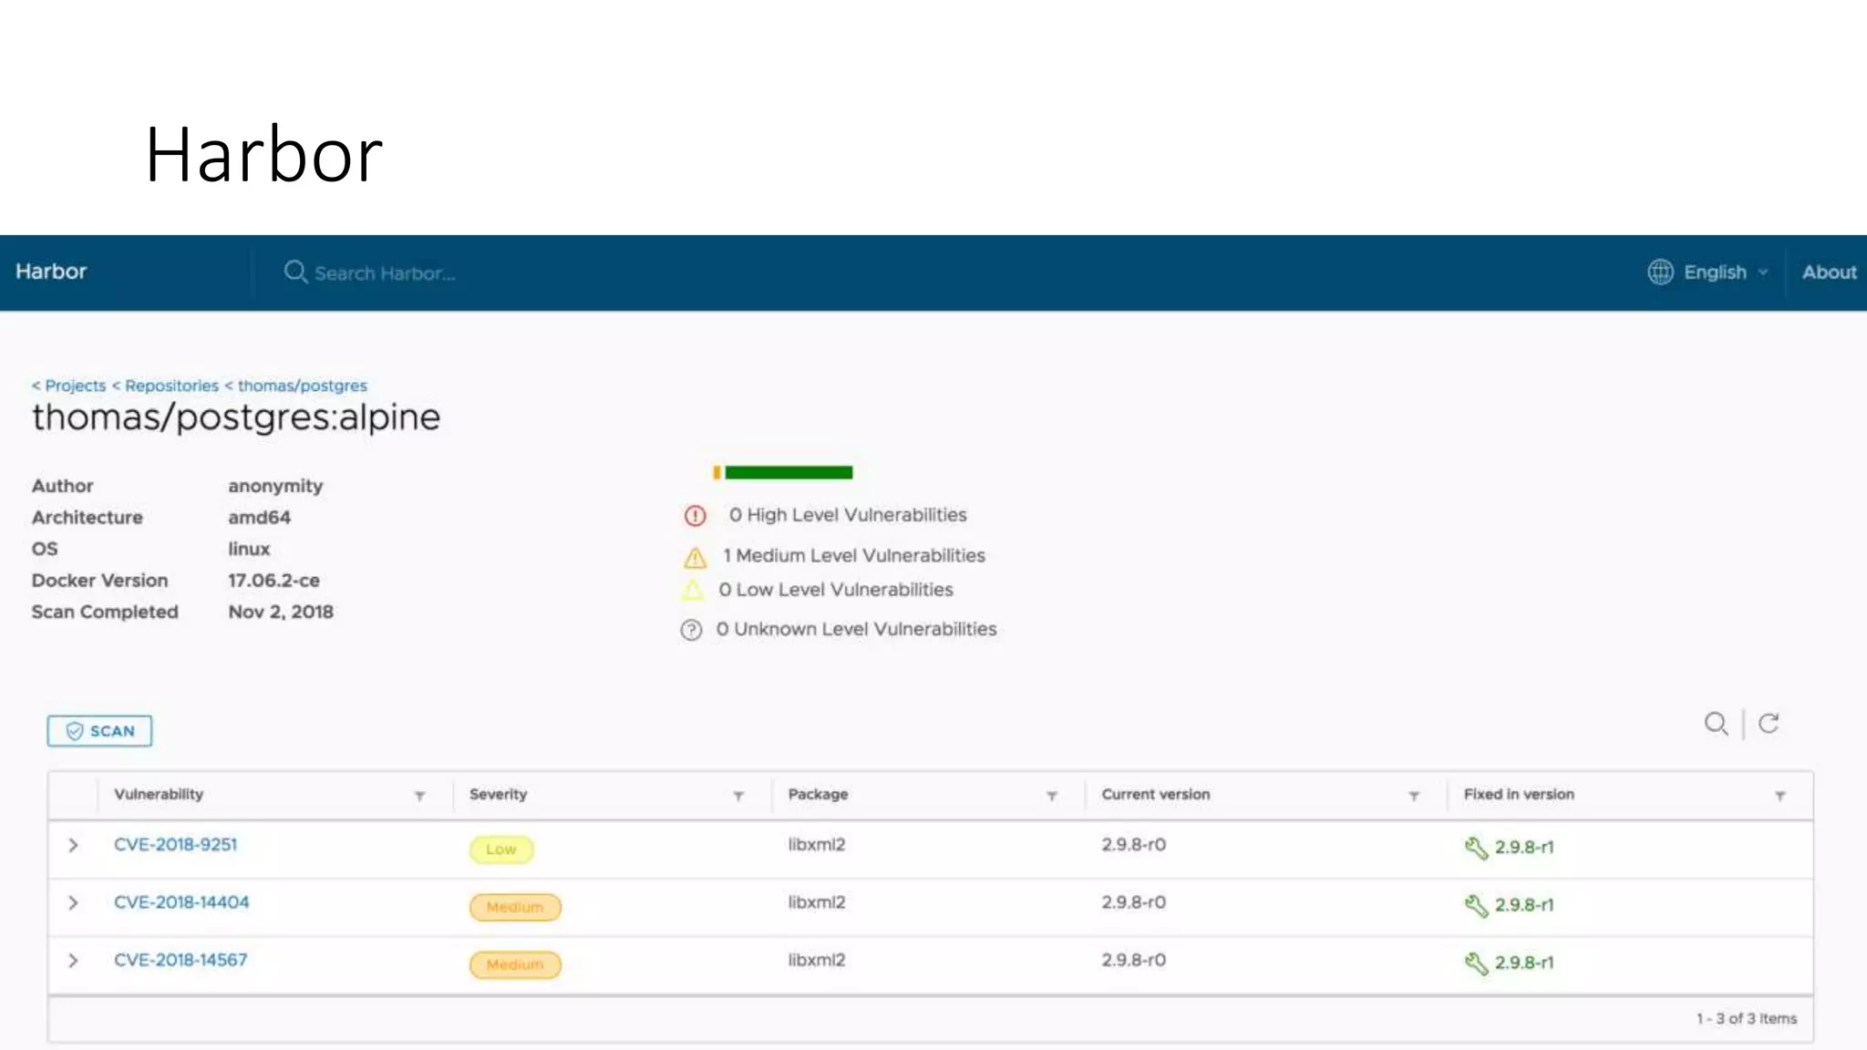The height and width of the screenshot is (1050, 1867).
Task: Go back to the Repositories breadcrumb
Action: tap(171, 386)
